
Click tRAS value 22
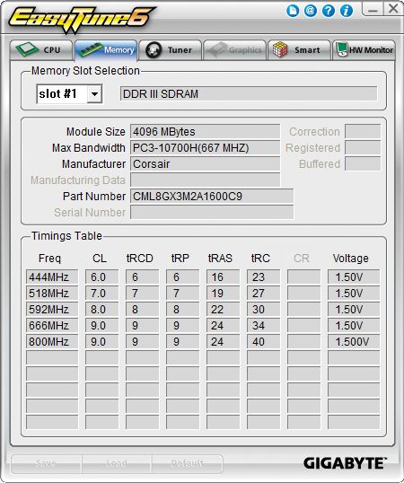(223, 309)
